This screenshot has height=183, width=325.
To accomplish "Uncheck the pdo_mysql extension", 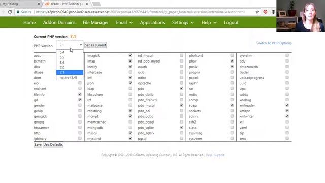I will [x=181, y=105].
